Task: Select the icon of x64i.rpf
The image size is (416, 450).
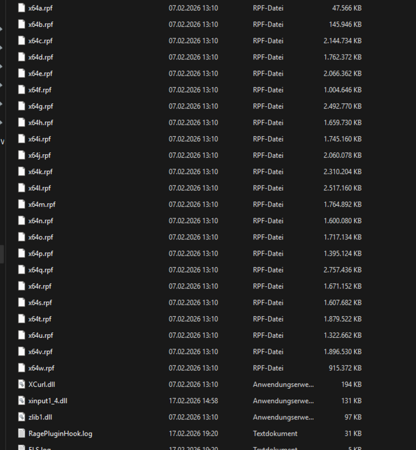Action: click(x=22, y=139)
